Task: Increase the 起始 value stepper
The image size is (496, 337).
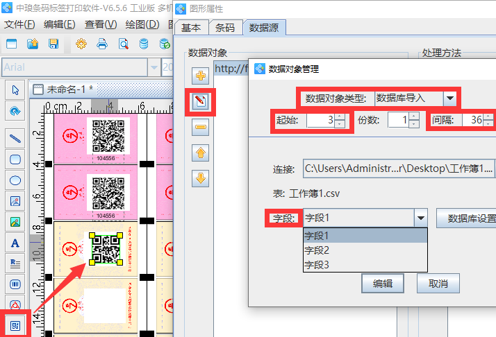Action: [x=340, y=116]
